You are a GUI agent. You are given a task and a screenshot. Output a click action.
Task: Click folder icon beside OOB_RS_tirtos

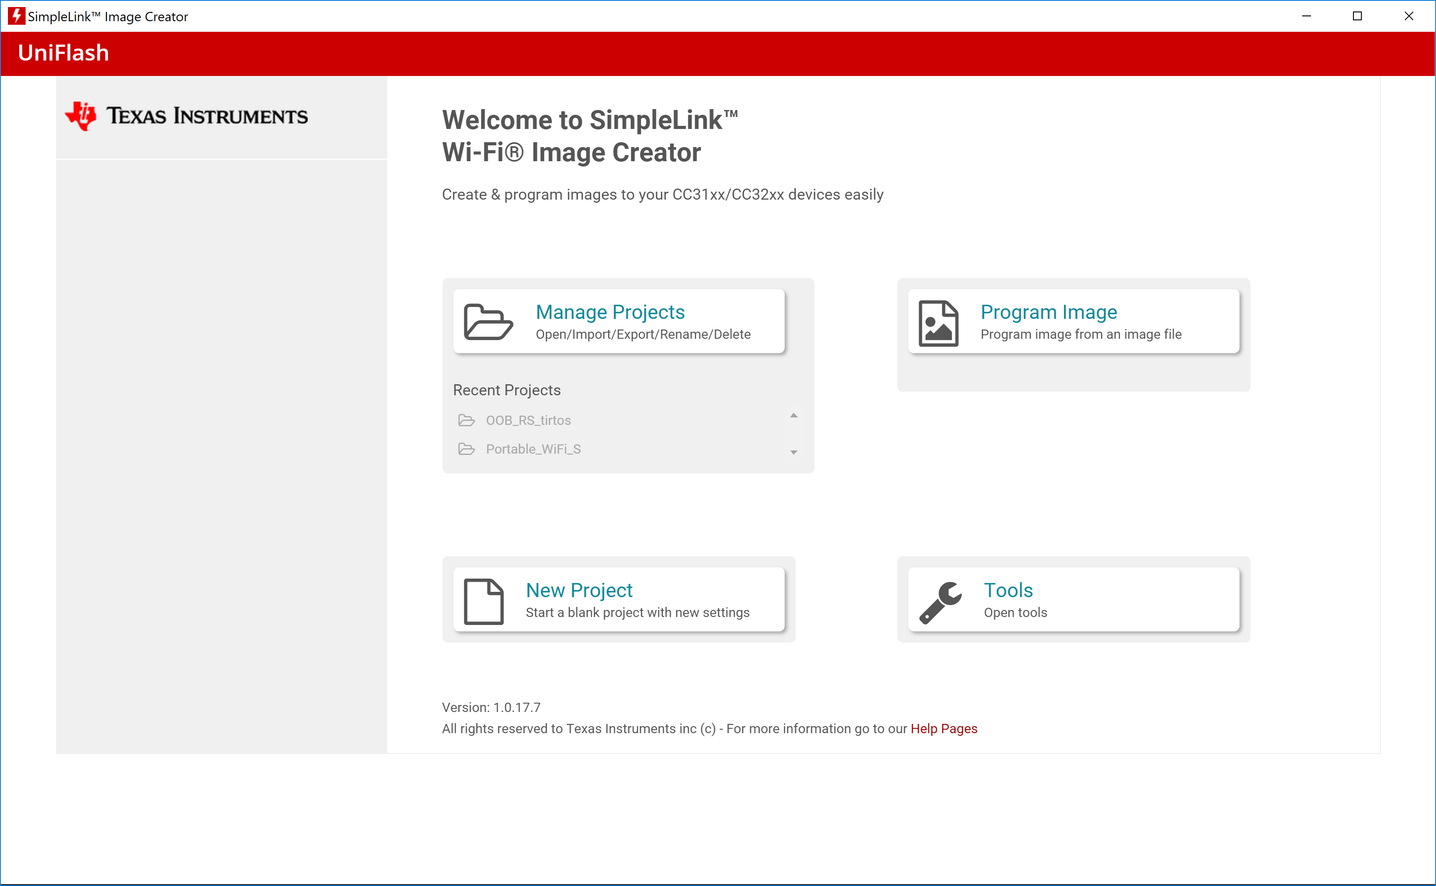(x=466, y=420)
